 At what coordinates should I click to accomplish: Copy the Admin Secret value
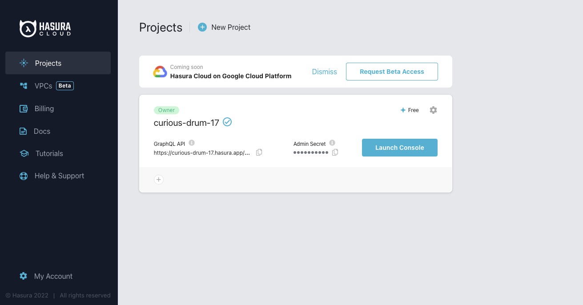click(335, 152)
